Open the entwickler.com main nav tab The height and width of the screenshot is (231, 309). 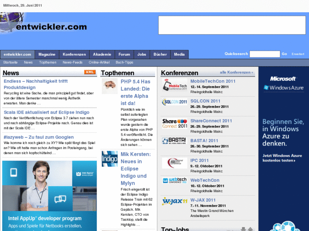17,54
